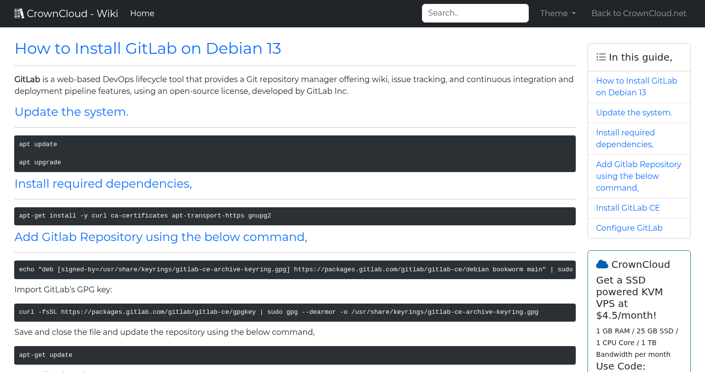Click the 'Add Gitlab Repository' article heading

tap(161, 237)
